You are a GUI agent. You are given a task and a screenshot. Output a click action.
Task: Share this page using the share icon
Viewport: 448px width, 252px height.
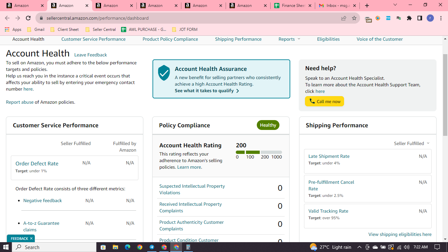tap(344, 18)
